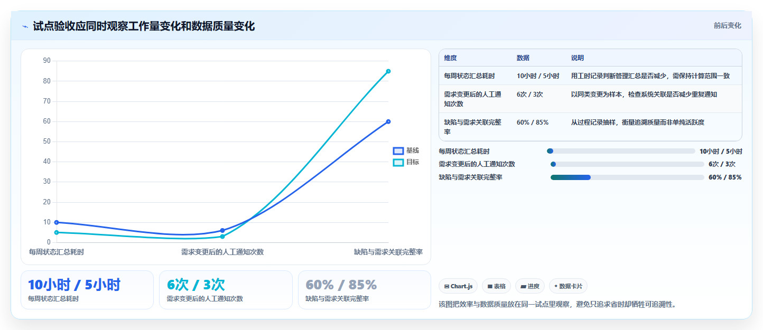Click the icon in the Chart.js chip

447,286
